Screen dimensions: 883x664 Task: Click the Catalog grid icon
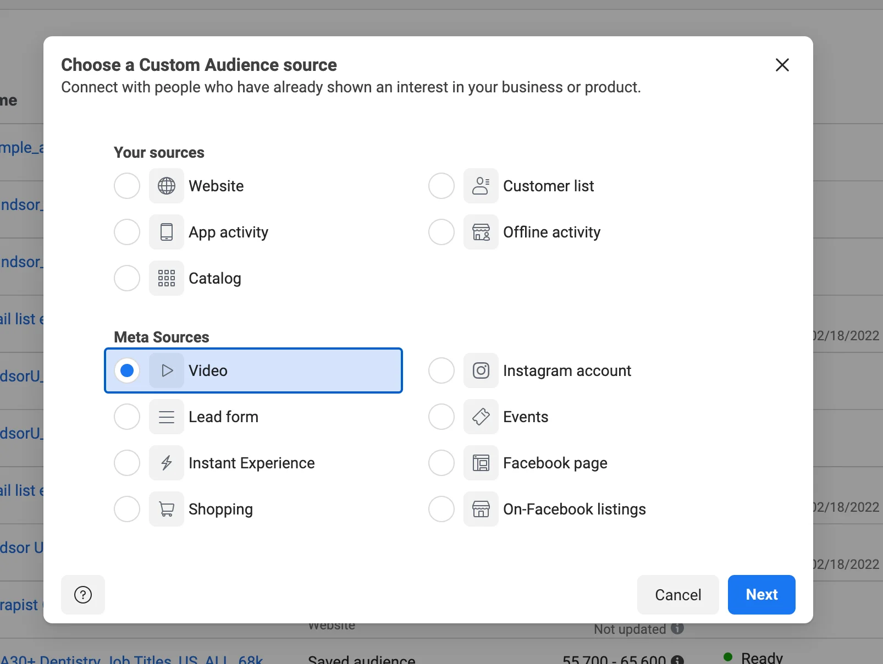[x=167, y=278]
